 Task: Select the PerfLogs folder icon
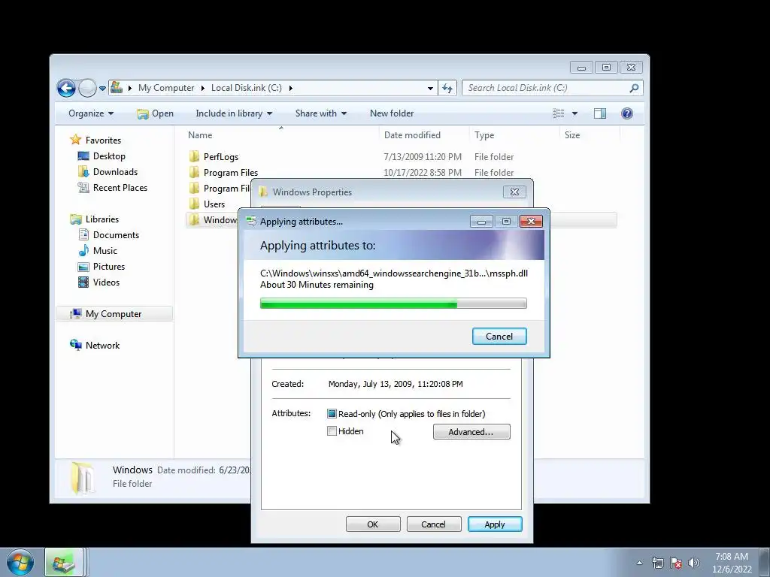click(x=194, y=156)
